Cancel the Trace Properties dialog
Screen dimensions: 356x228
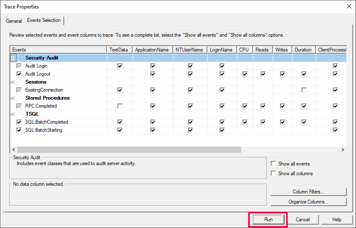(302, 220)
